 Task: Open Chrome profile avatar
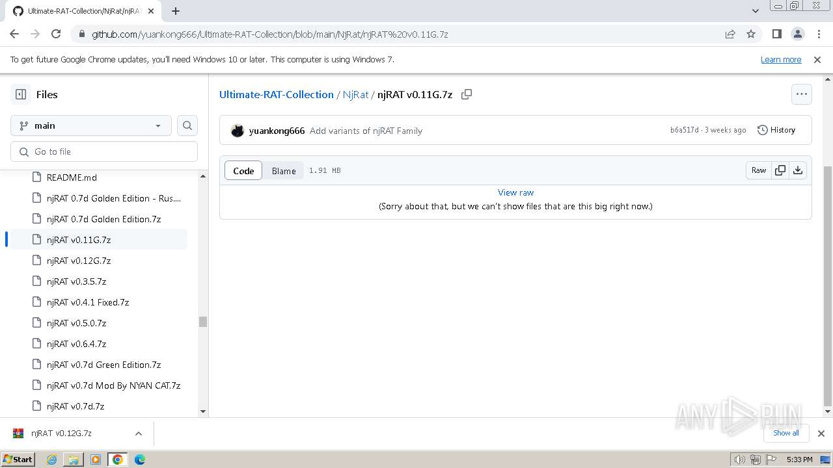click(797, 34)
